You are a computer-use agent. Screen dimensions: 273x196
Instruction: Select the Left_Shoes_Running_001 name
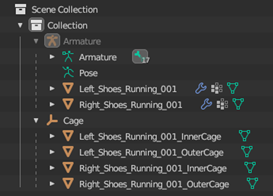(x=128, y=89)
